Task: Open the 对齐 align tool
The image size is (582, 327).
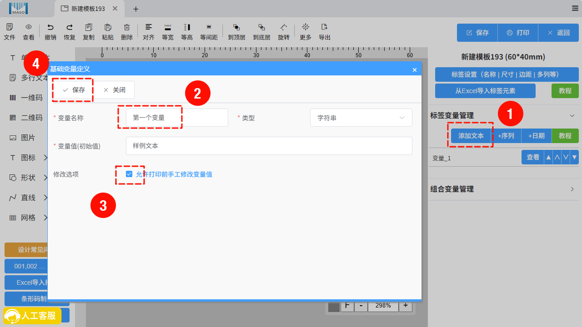Action: pos(149,27)
